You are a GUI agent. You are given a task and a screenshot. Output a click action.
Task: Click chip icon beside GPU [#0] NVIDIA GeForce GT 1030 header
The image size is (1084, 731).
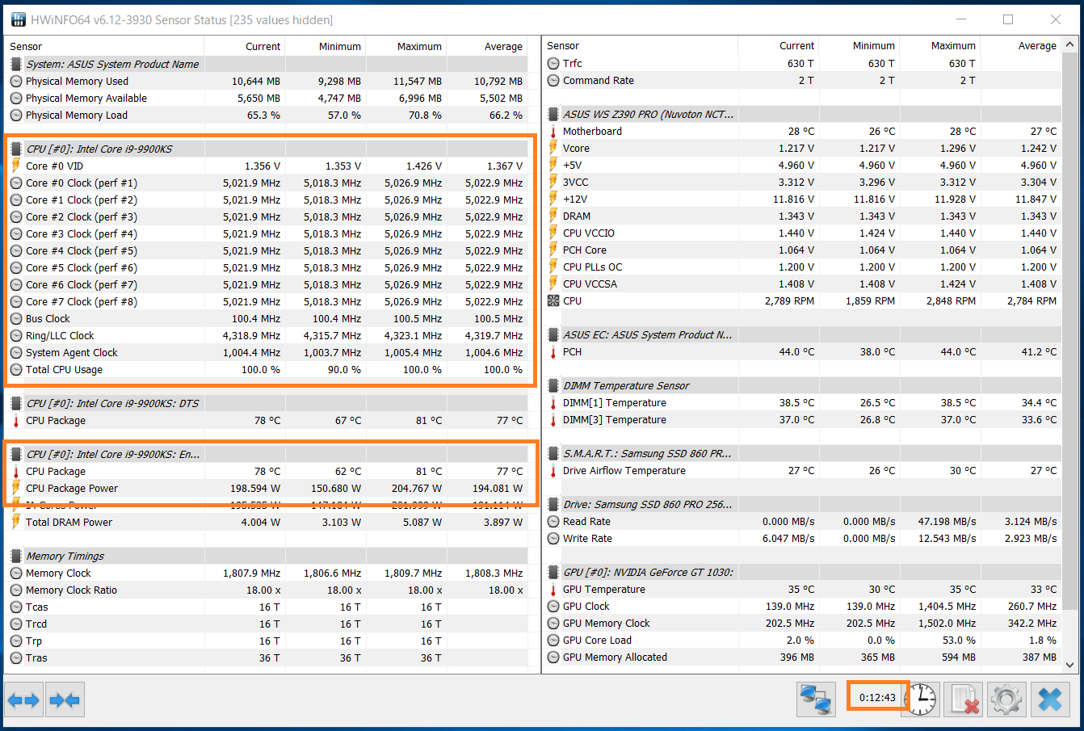pyautogui.click(x=553, y=572)
